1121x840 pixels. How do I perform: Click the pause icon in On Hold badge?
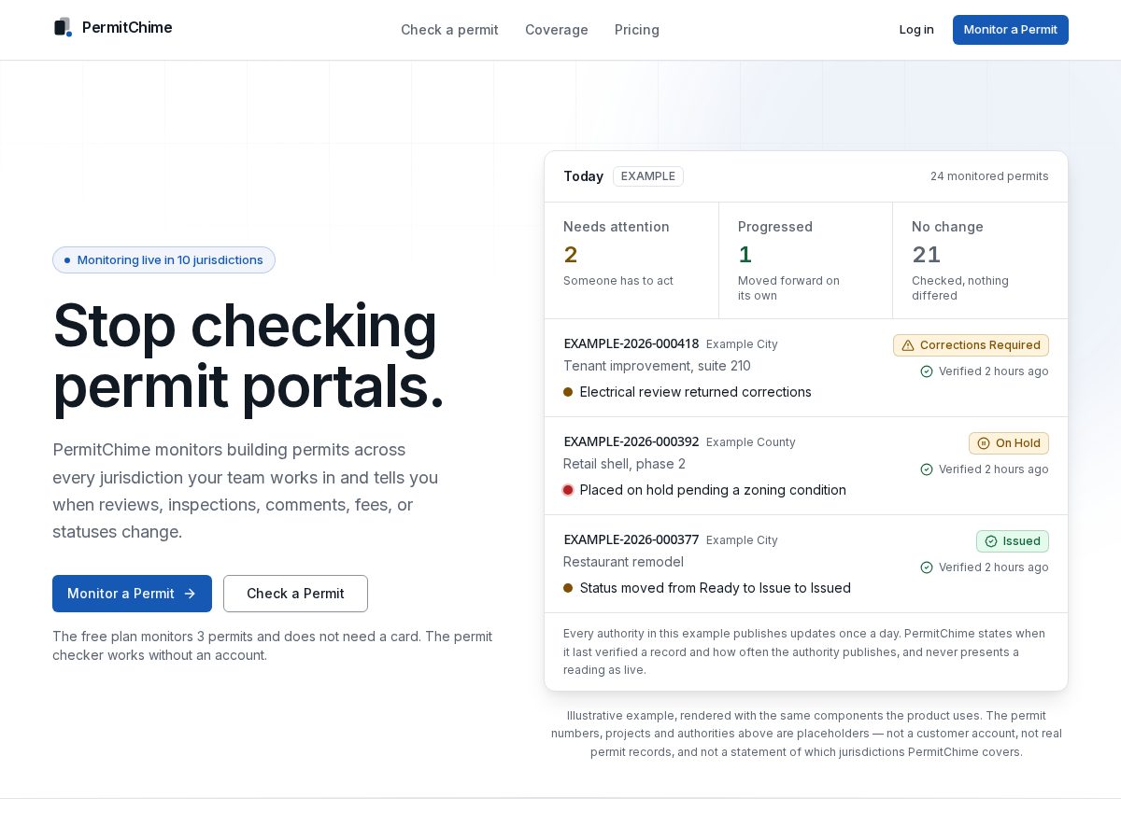click(984, 443)
